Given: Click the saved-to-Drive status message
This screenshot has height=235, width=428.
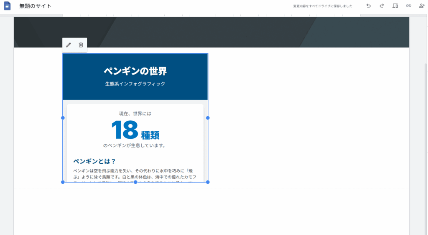Looking at the screenshot, I should (x=322, y=6).
